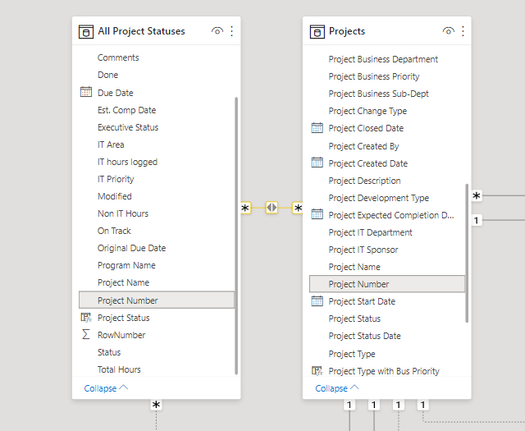The height and width of the screenshot is (431, 525).
Task: Select the Projects table title
Action: coord(347,31)
